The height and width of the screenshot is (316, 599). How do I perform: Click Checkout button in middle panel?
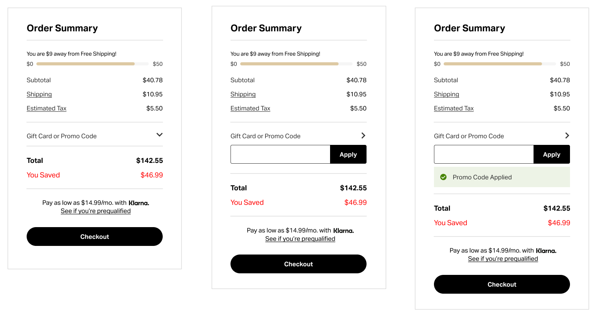[x=298, y=264]
